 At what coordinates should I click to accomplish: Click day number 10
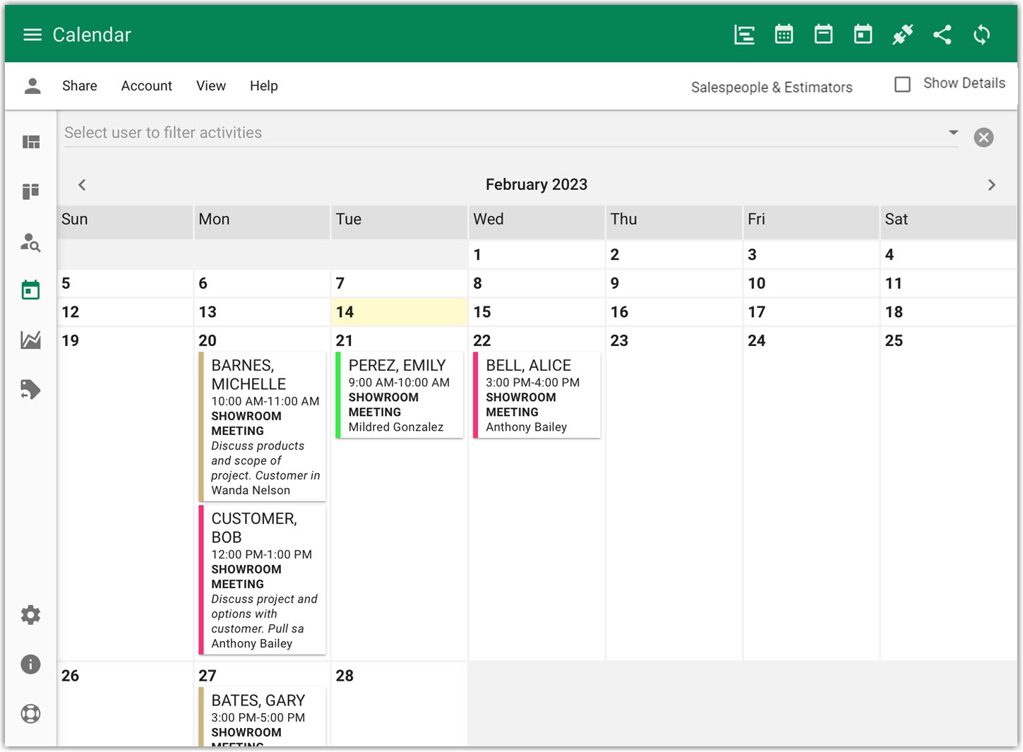coord(756,284)
